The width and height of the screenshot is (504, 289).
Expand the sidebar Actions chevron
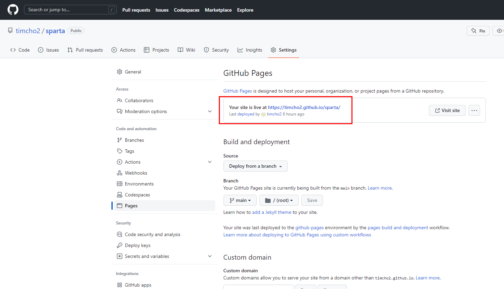pyautogui.click(x=210, y=162)
